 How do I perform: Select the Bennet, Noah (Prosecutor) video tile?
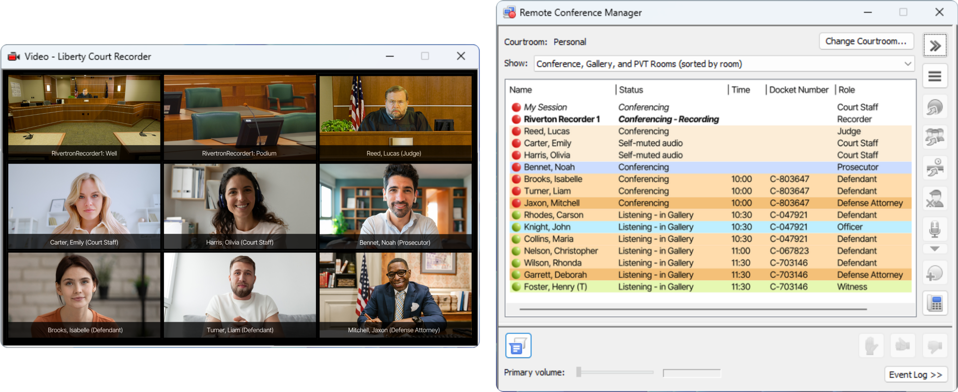(395, 207)
